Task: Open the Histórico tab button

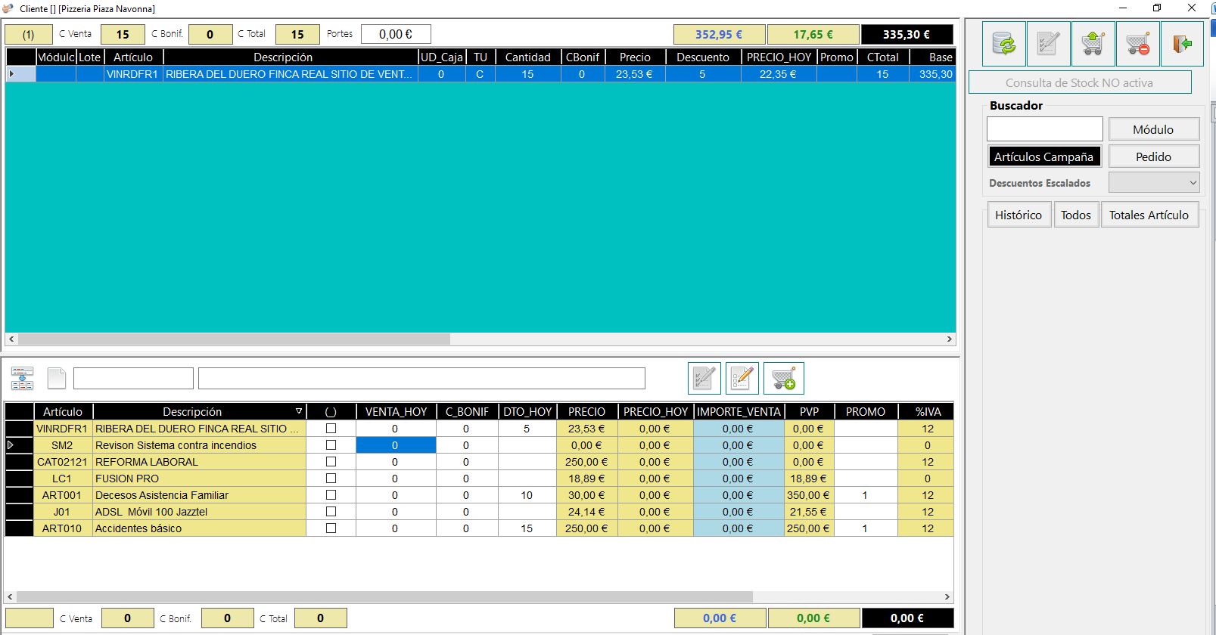Action: (x=1019, y=215)
